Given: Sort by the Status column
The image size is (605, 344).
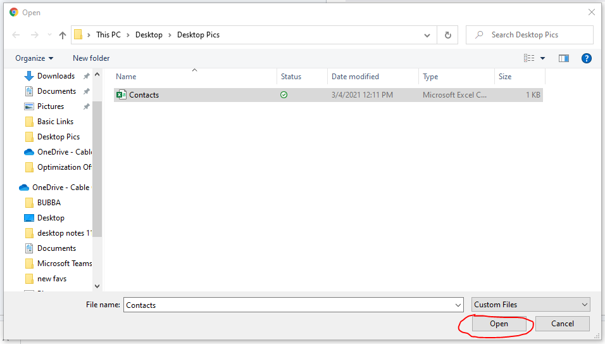Looking at the screenshot, I should tap(302, 77).
